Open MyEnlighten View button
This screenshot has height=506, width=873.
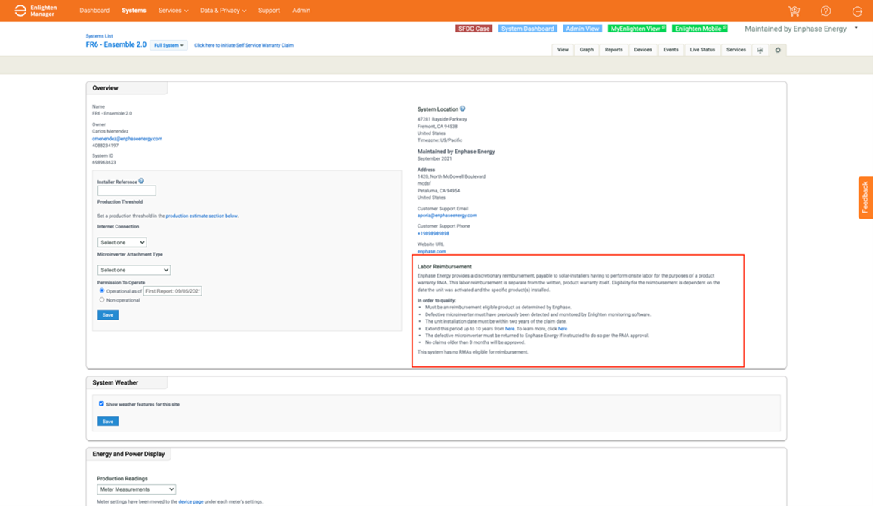coord(637,29)
